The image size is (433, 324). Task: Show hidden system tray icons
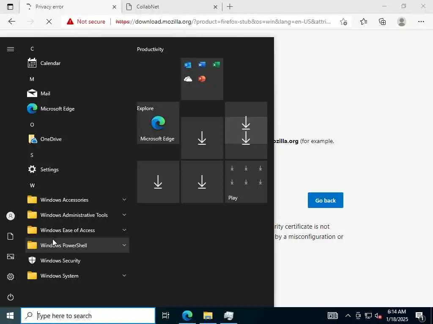pyautogui.click(x=348, y=316)
